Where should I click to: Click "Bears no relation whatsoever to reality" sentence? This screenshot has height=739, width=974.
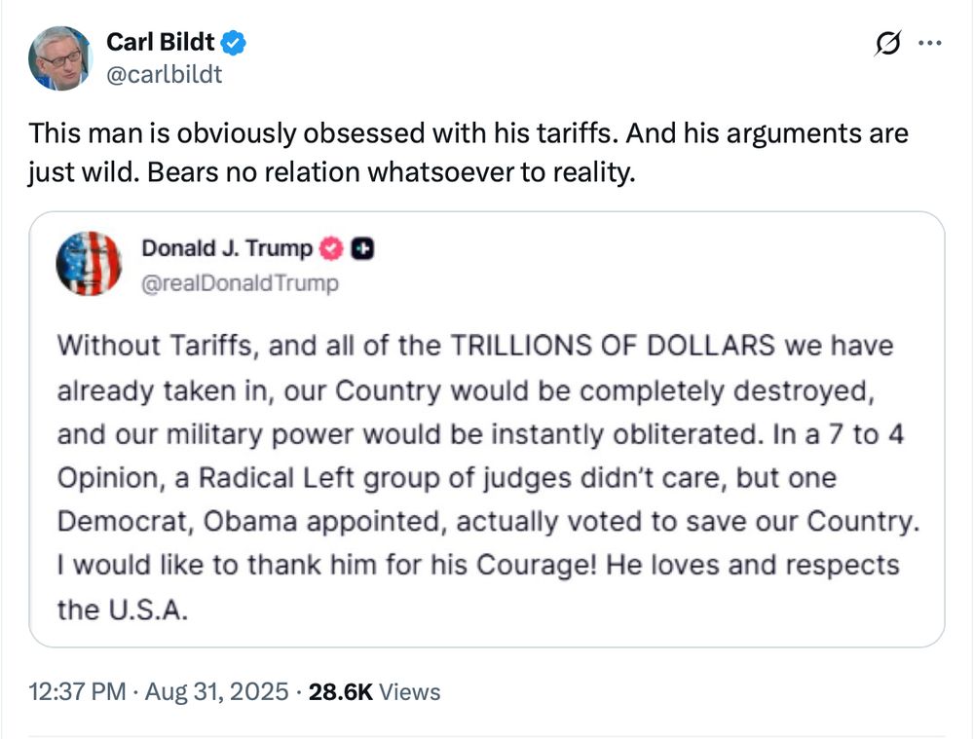click(x=392, y=172)
